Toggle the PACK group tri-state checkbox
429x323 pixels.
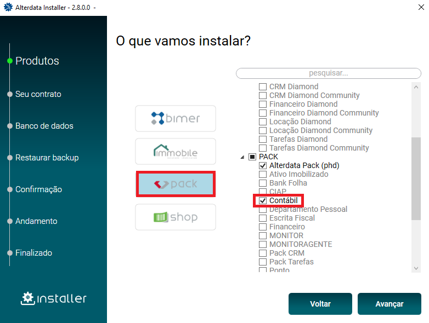[x=252, y=157]
